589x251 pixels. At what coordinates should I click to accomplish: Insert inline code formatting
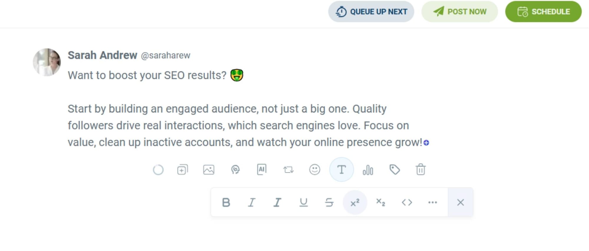[406, 202]
